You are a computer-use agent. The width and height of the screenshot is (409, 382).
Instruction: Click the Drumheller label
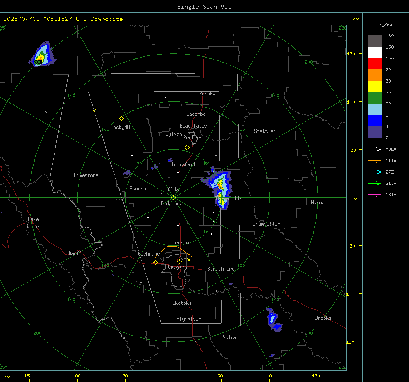click(x=266, y=224)
